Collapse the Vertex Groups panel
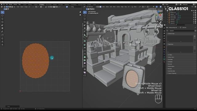 click(x=171, y=34)
